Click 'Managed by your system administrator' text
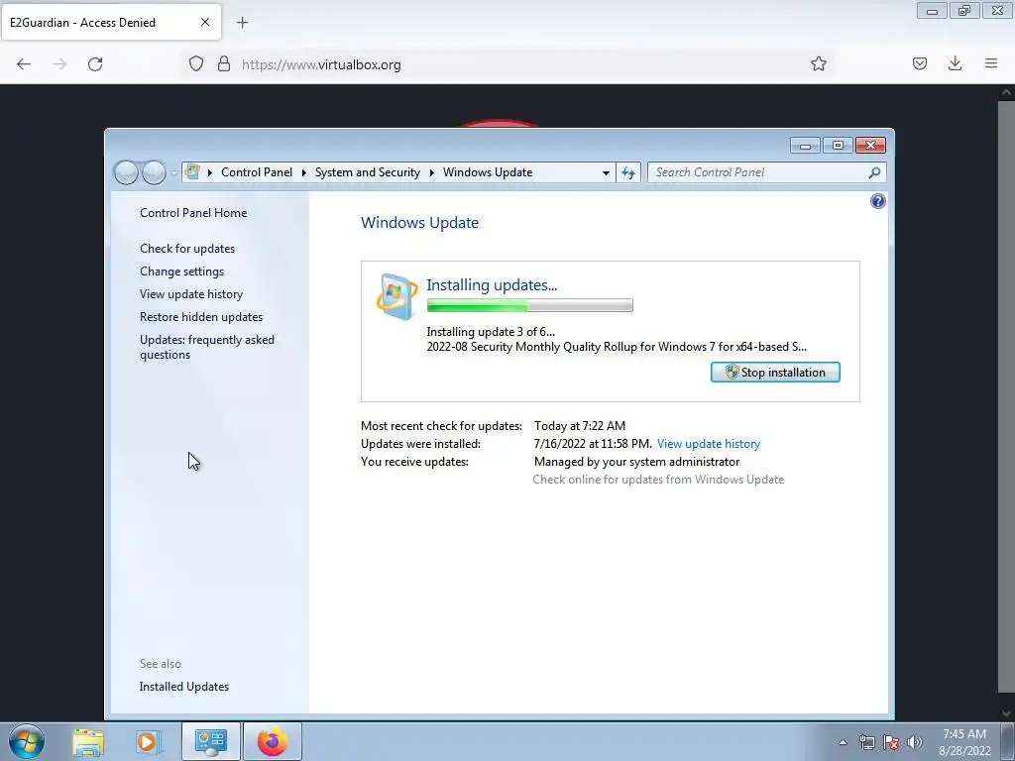 (x=636, y=462)
